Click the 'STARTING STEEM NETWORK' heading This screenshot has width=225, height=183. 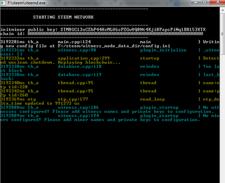(63, 17)
